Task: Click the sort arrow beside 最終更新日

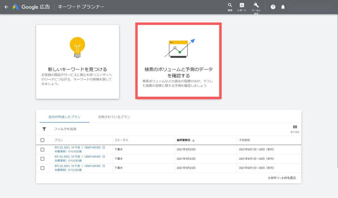Action: coord(193,140)
